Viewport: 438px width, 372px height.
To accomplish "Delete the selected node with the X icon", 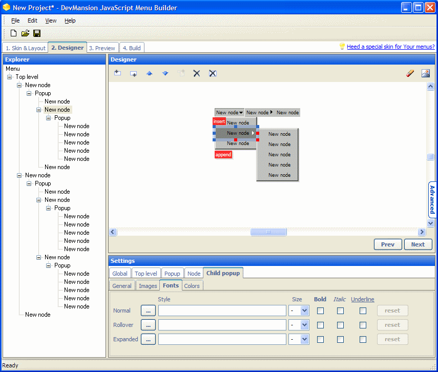I will [x=197, y=73].
